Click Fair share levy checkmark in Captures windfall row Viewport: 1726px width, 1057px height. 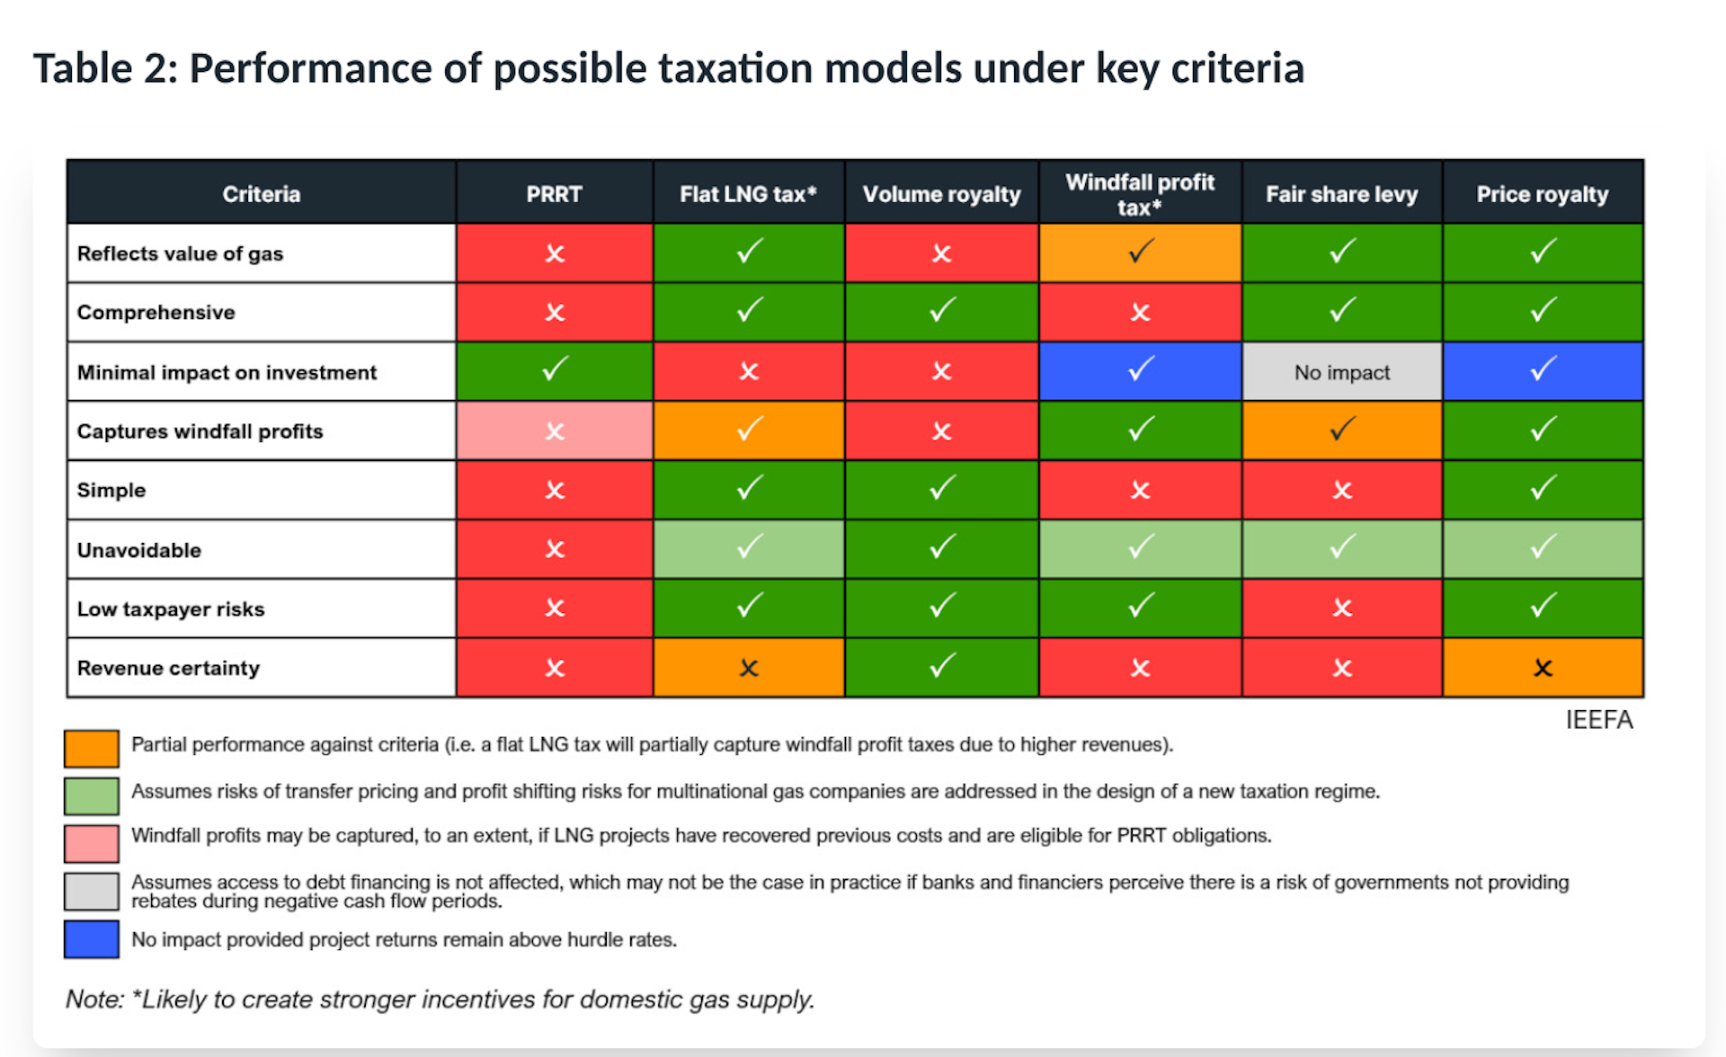tap(1341, 430)
